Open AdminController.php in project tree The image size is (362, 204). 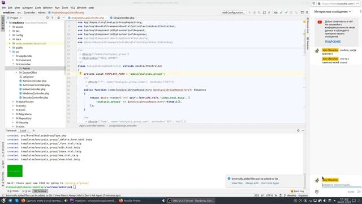coord(34,81)
